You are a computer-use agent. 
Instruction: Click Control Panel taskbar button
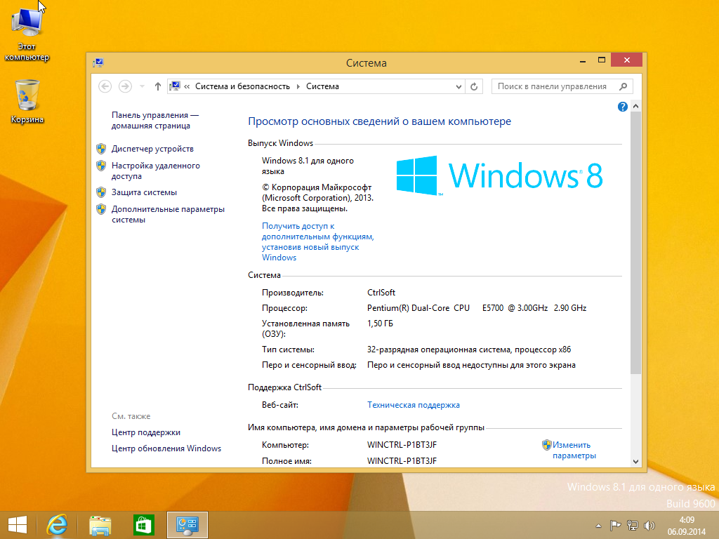187,525
